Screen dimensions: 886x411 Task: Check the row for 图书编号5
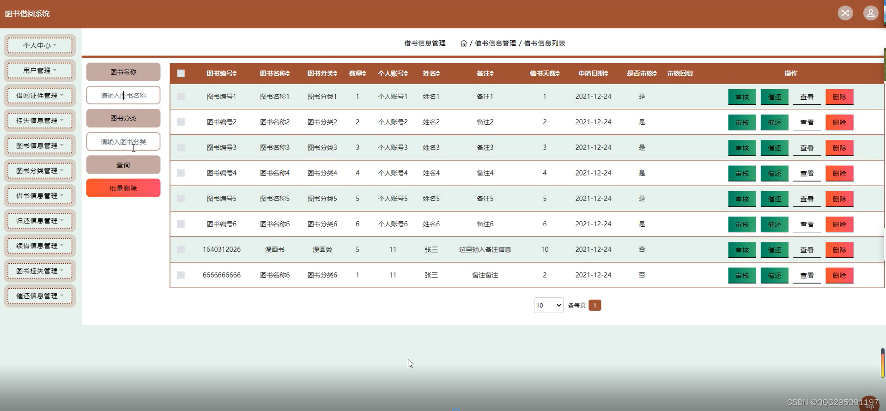181,199
